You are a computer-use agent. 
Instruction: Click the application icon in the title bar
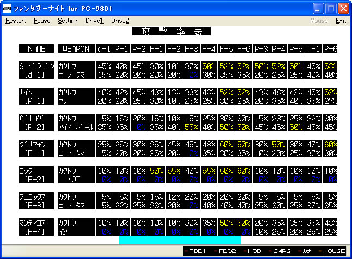(x=7, y=8)
